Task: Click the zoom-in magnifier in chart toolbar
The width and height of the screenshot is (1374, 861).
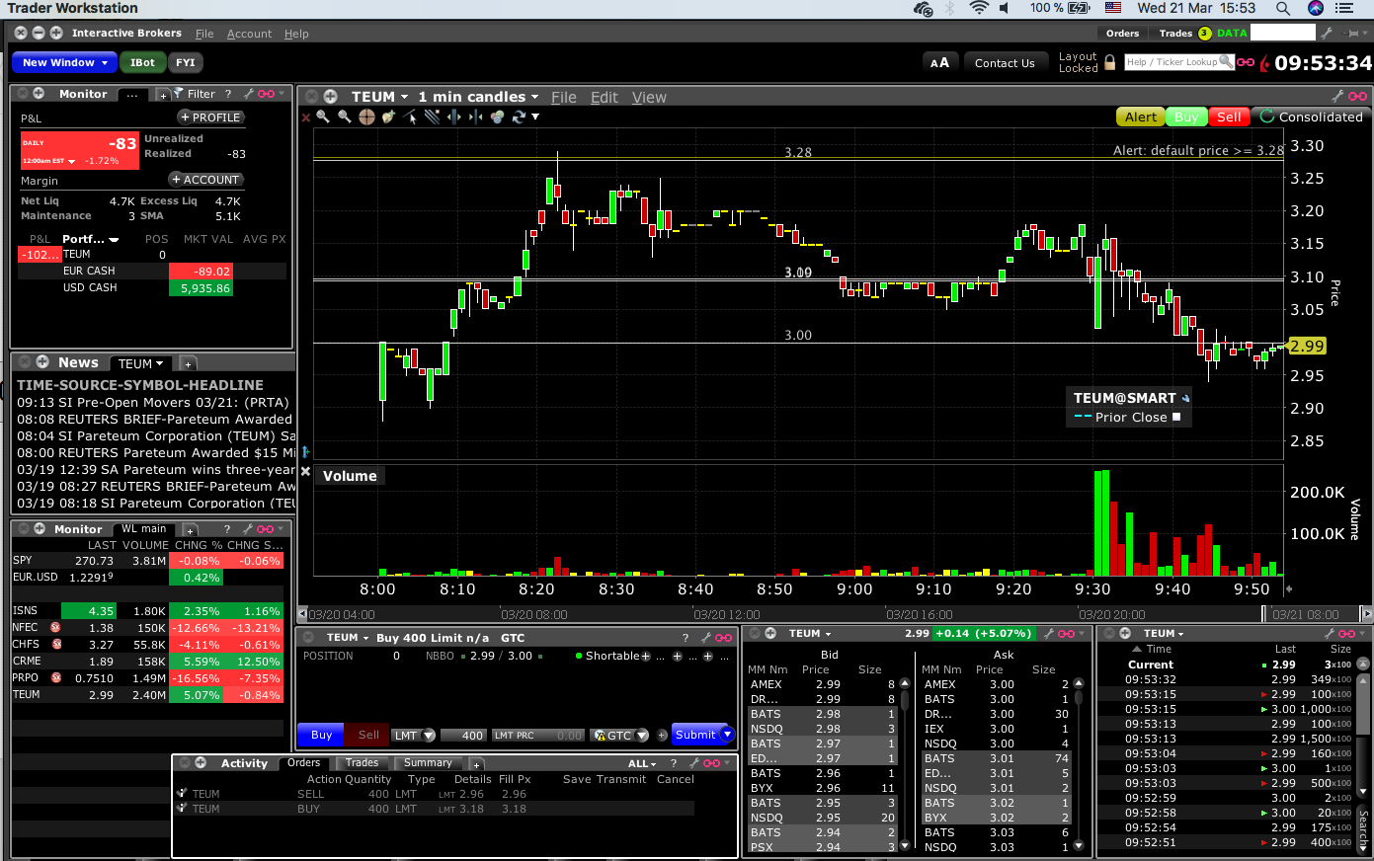Action: [323, 117]
